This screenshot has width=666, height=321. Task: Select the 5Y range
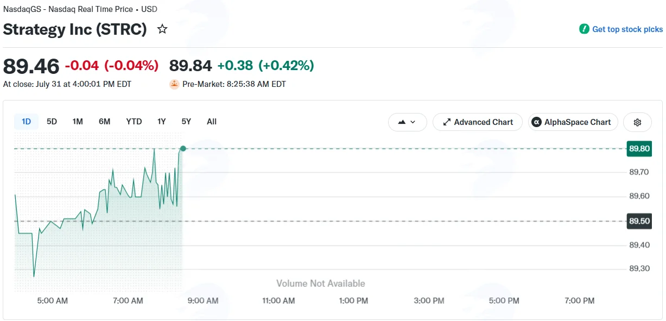[186, 122]
